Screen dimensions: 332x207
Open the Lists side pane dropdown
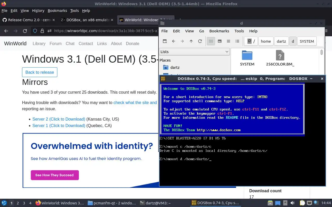(195, 51)
